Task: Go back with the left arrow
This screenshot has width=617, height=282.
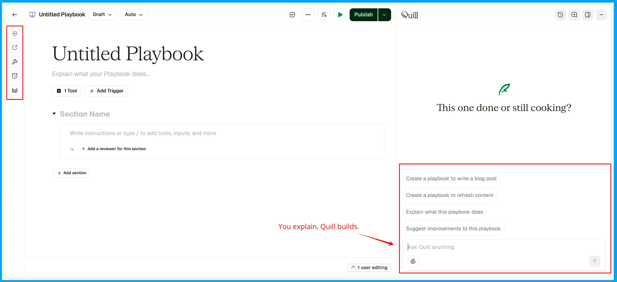Action: point(15,15)
